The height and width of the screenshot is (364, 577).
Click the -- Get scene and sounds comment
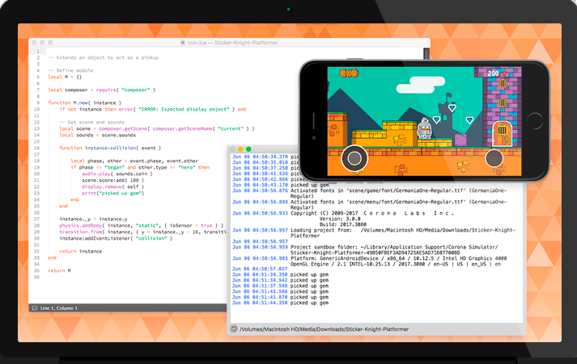(x=91, y=122)
